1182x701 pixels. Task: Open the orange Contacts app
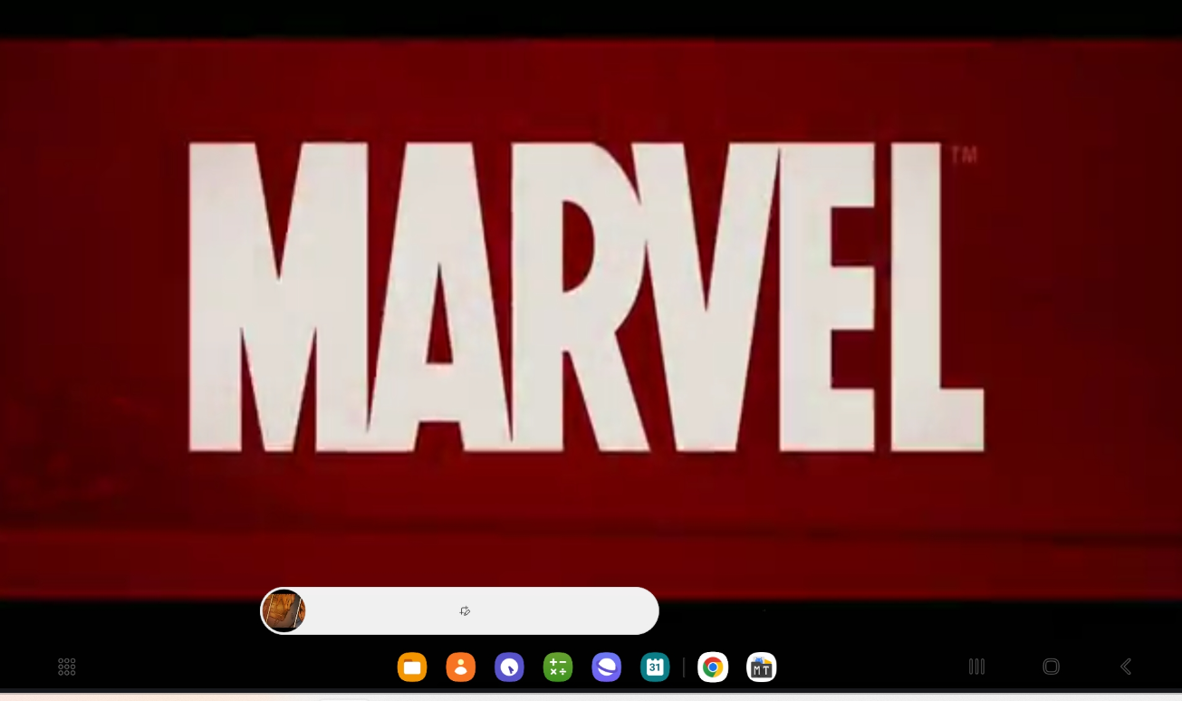pos(461,667)
